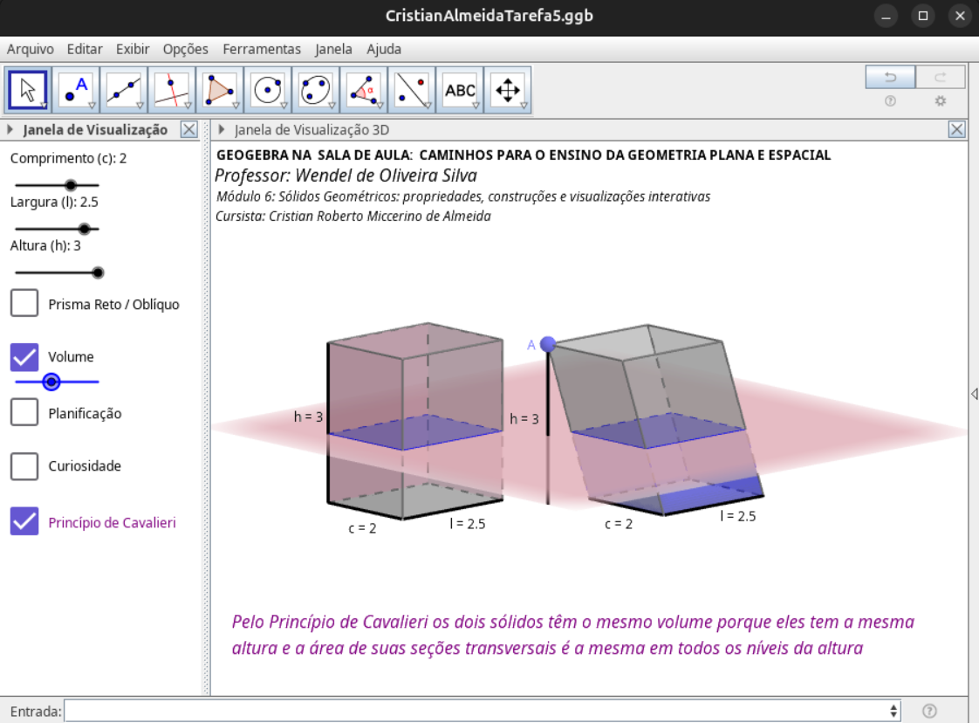Activate the Move Graphics View tool
This screenshot has height=723, width=979.
tap(507, 90)
